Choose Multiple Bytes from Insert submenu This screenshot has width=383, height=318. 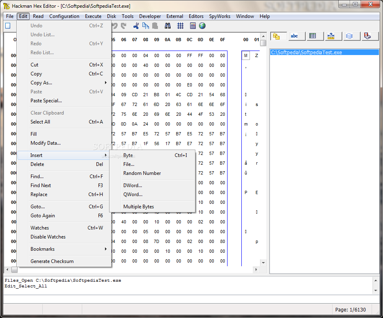pyautogui.click(x=152, y=207)
